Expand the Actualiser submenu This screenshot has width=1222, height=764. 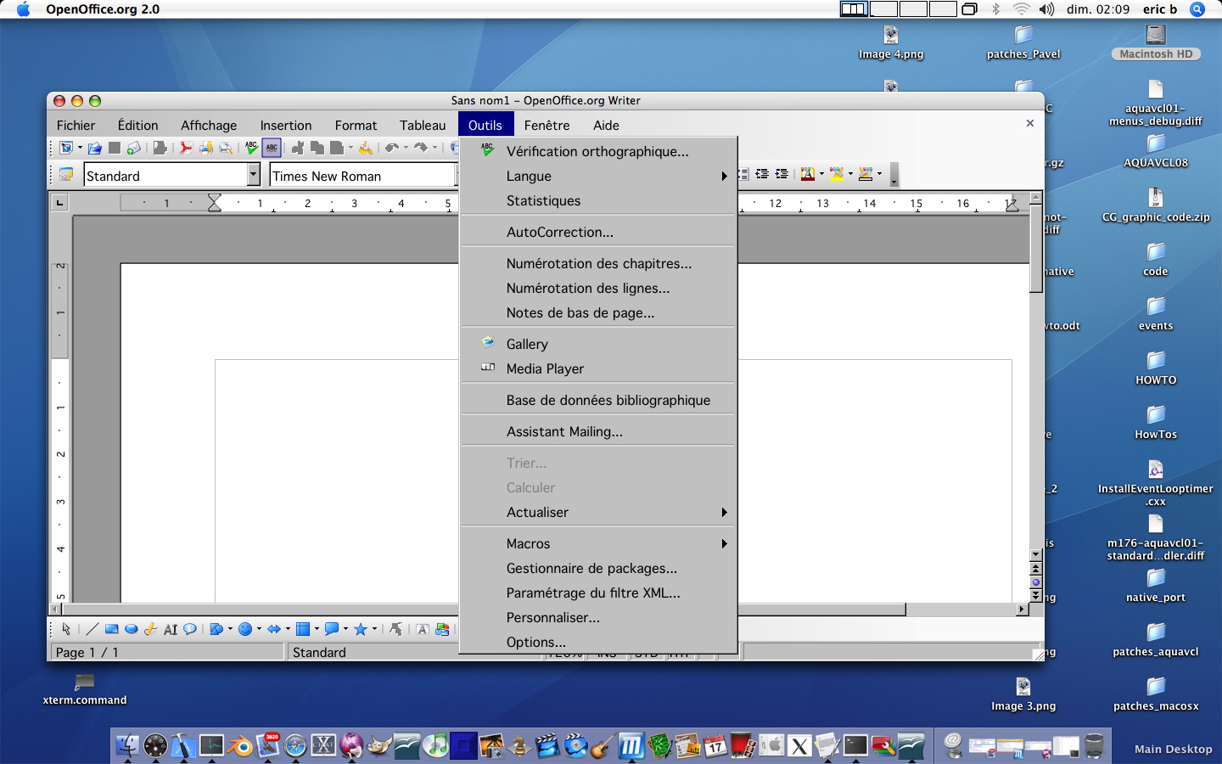(x=598, y=512)
